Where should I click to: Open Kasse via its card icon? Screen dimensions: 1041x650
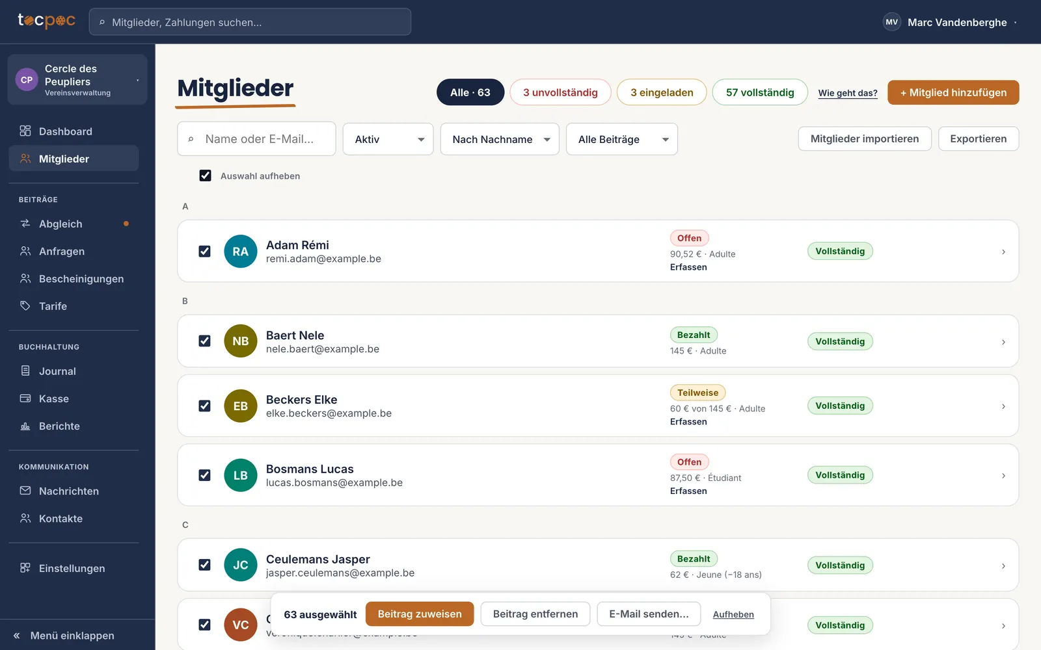tap(25, 398)
